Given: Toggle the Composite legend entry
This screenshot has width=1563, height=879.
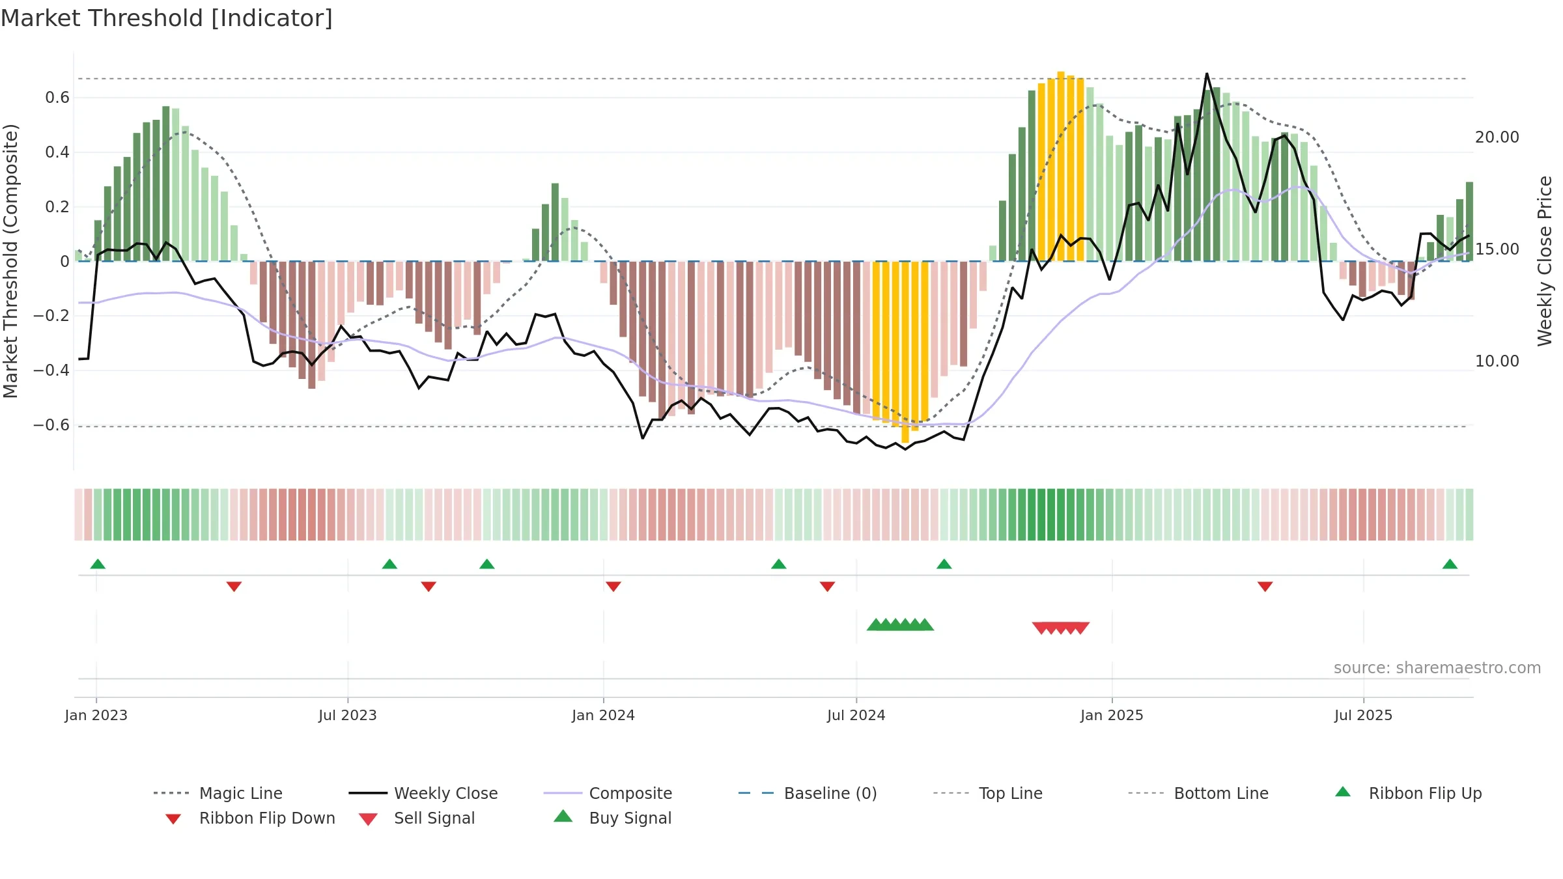Looking at the screenshot, I should (608, 793).
